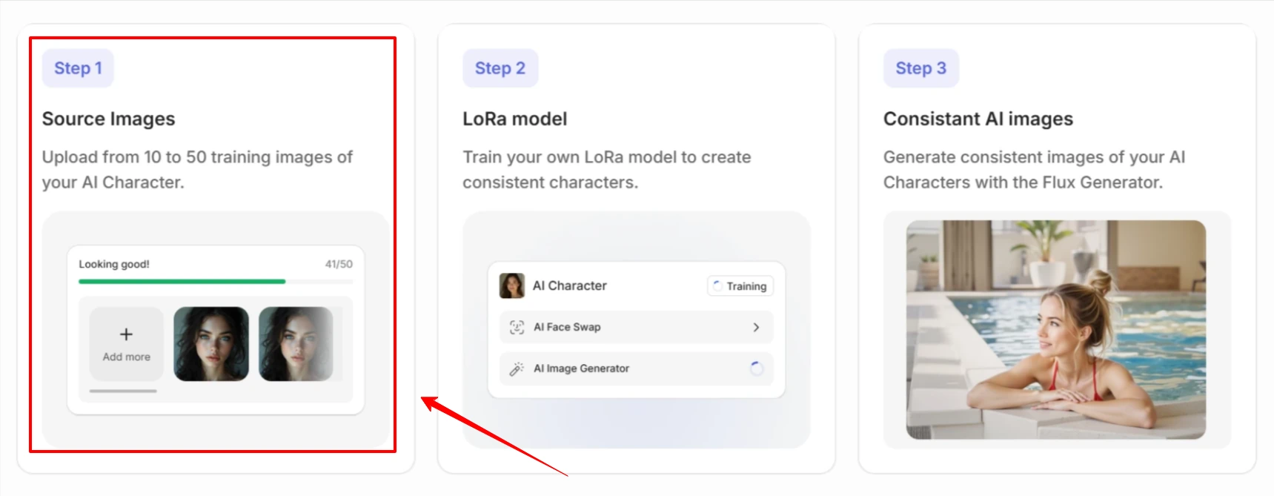Select the first training image thumbnail
The image size is (1274, 496).
[x=212, y=343]
